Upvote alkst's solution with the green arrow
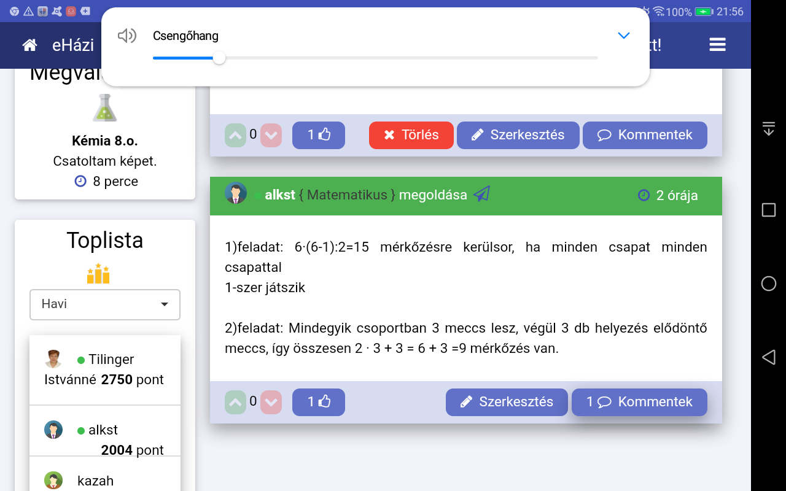Viewport: 786px width, 491px height. [x=235, y=402]
